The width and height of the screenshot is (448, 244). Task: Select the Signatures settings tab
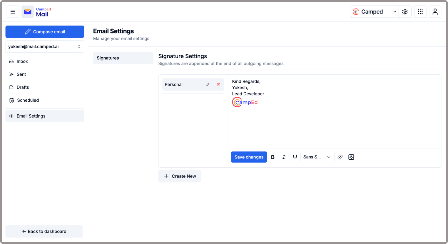pyautogui.click(x=123, y=58)
